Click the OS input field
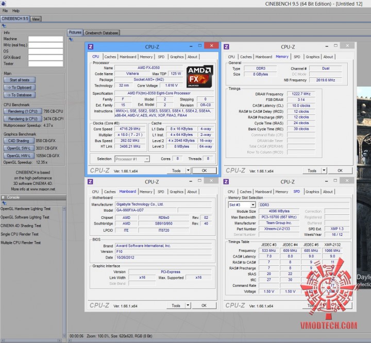 (x=46, y=52)
